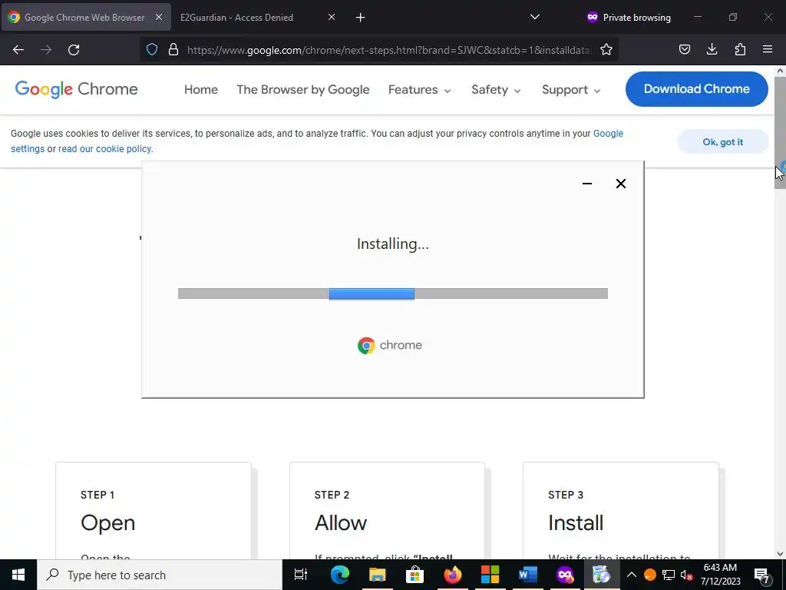View site security padlock info

(x=173, y=49)
